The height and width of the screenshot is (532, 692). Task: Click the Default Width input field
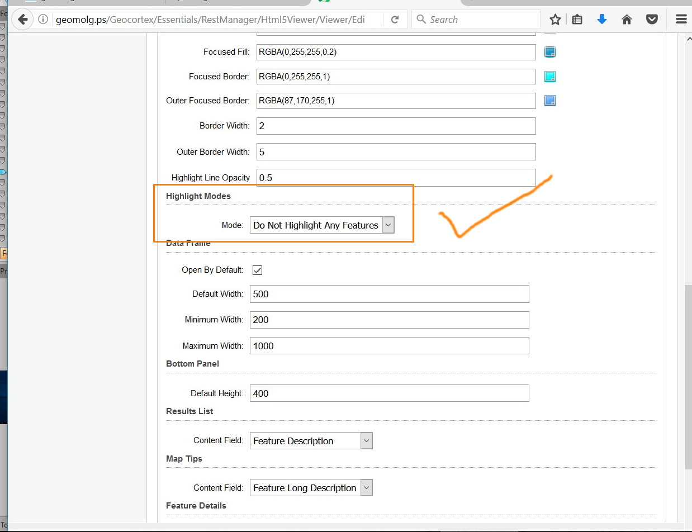point(389,294)
